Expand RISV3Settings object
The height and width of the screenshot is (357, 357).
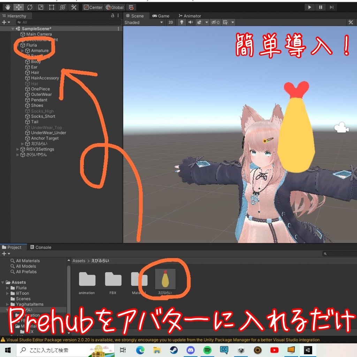pos(17,149)
